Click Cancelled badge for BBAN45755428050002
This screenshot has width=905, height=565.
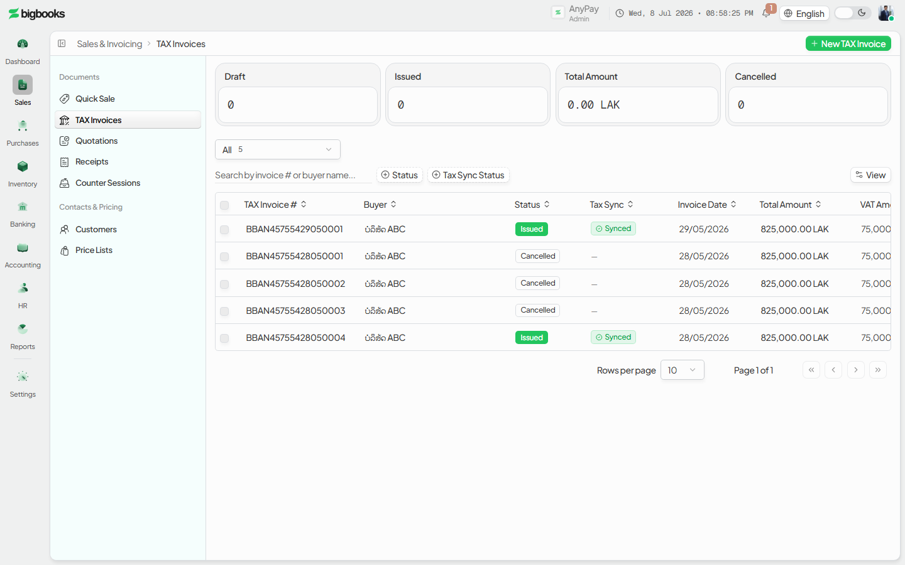pyautogui.click(x=538, y=283)
